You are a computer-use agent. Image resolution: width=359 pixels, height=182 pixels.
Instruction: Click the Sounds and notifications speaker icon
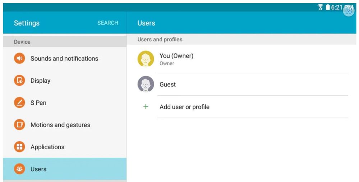[19, 58]
